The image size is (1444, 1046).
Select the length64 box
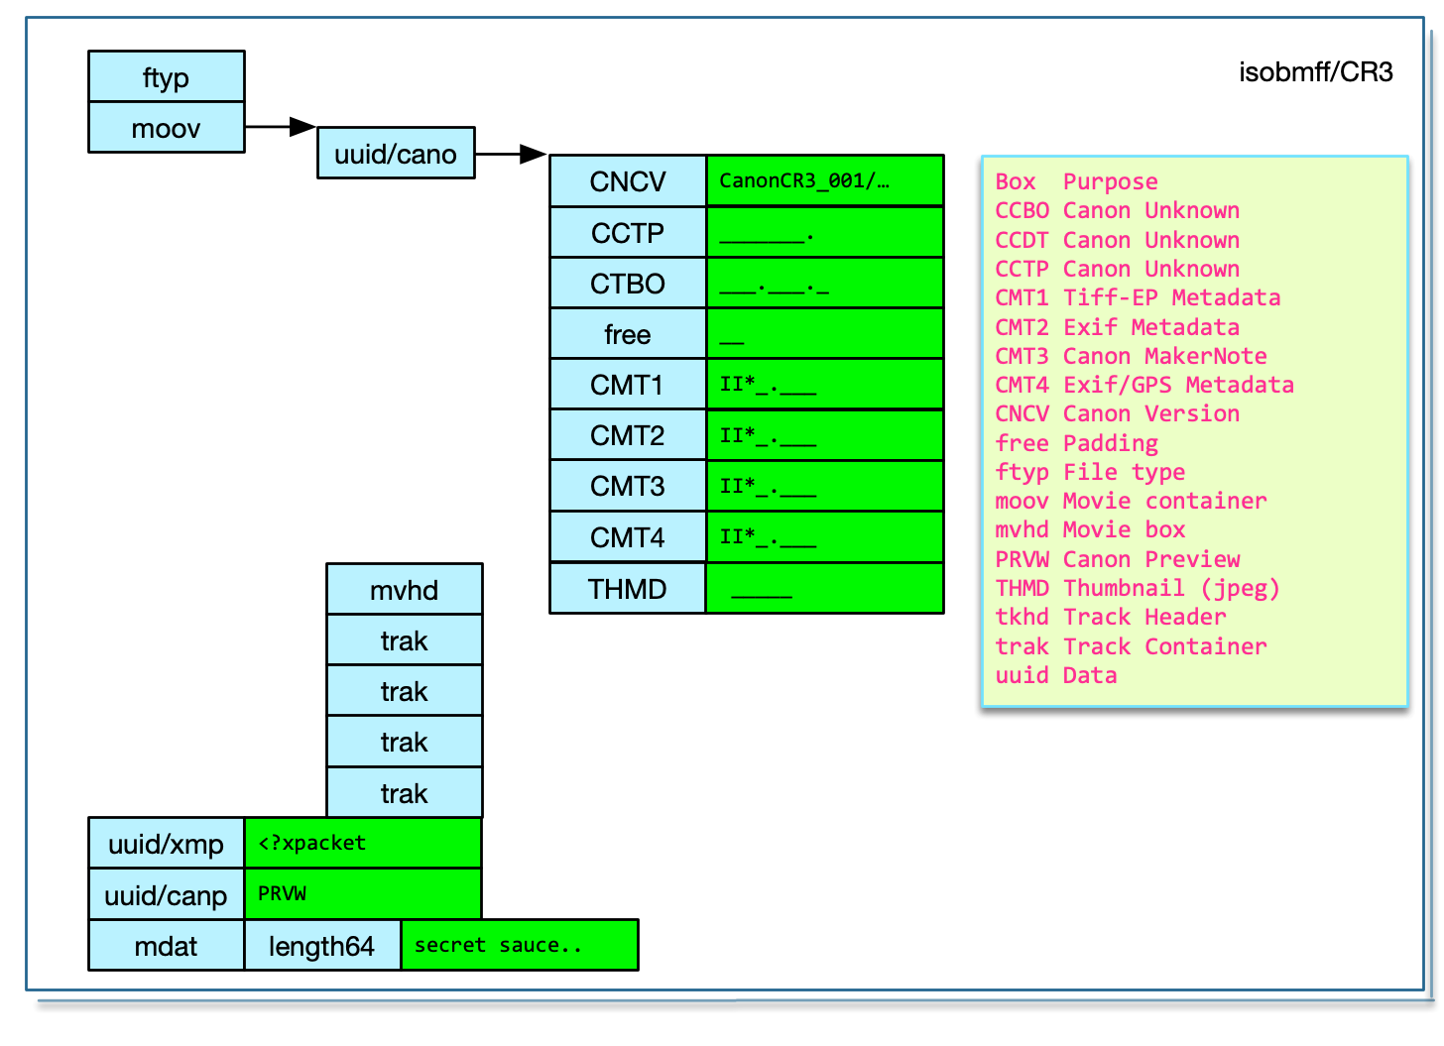321,946
